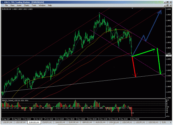Click the -87.6 MACD scale value
Image resolution: width=173 pixels, height=125 pixels.
(168, 116)
